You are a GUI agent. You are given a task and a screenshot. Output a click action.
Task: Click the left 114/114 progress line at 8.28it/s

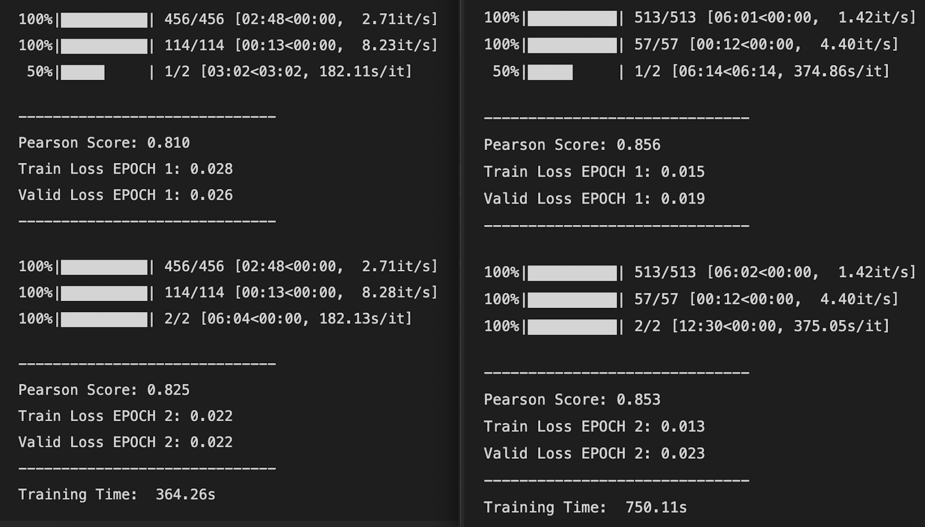point(228,293)
